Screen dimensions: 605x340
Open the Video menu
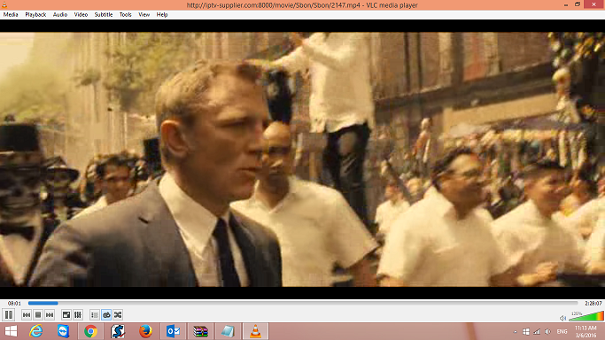click(81, 15)
